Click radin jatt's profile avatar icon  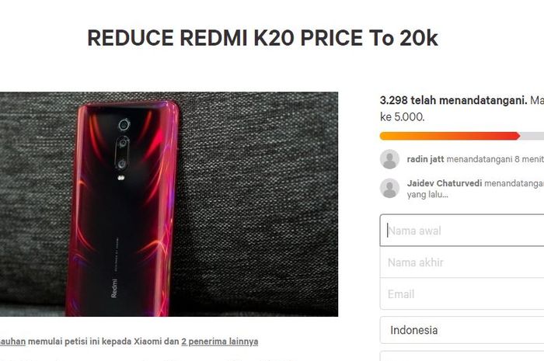(389, 159)
